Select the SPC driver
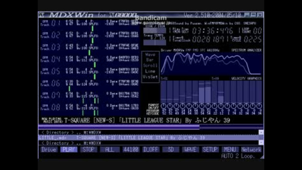The image size is (302, 170). (202, 50)
